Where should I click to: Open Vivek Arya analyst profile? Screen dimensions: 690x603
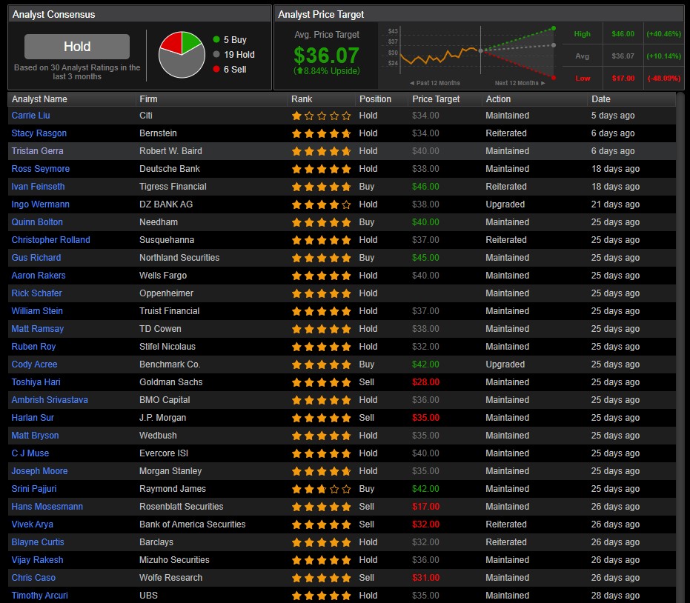[32, 524]
